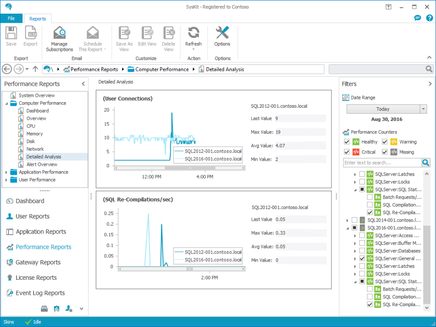Open the help question mark icon
436x327 pixels.
click(429, 18)
